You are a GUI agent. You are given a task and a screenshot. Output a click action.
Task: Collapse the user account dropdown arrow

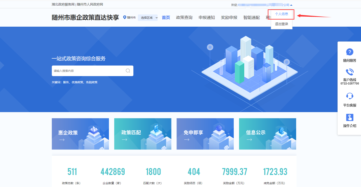[x=291, y=5]
